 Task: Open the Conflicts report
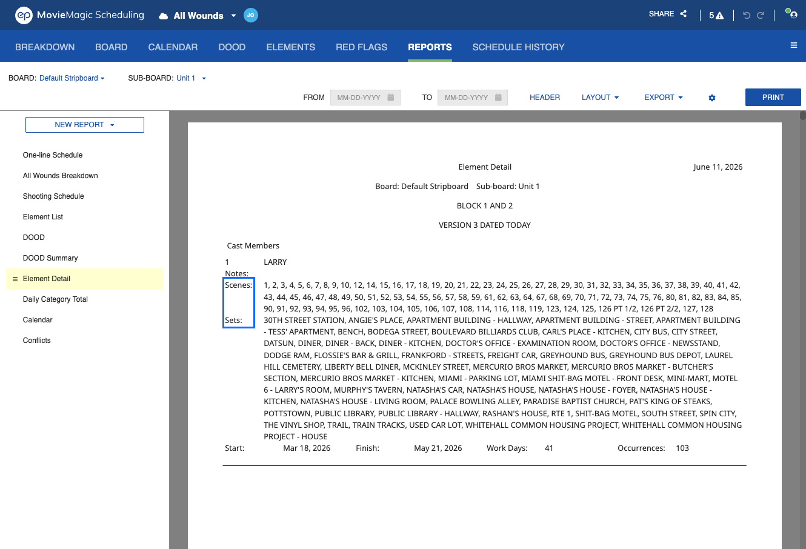click(37, 341)
